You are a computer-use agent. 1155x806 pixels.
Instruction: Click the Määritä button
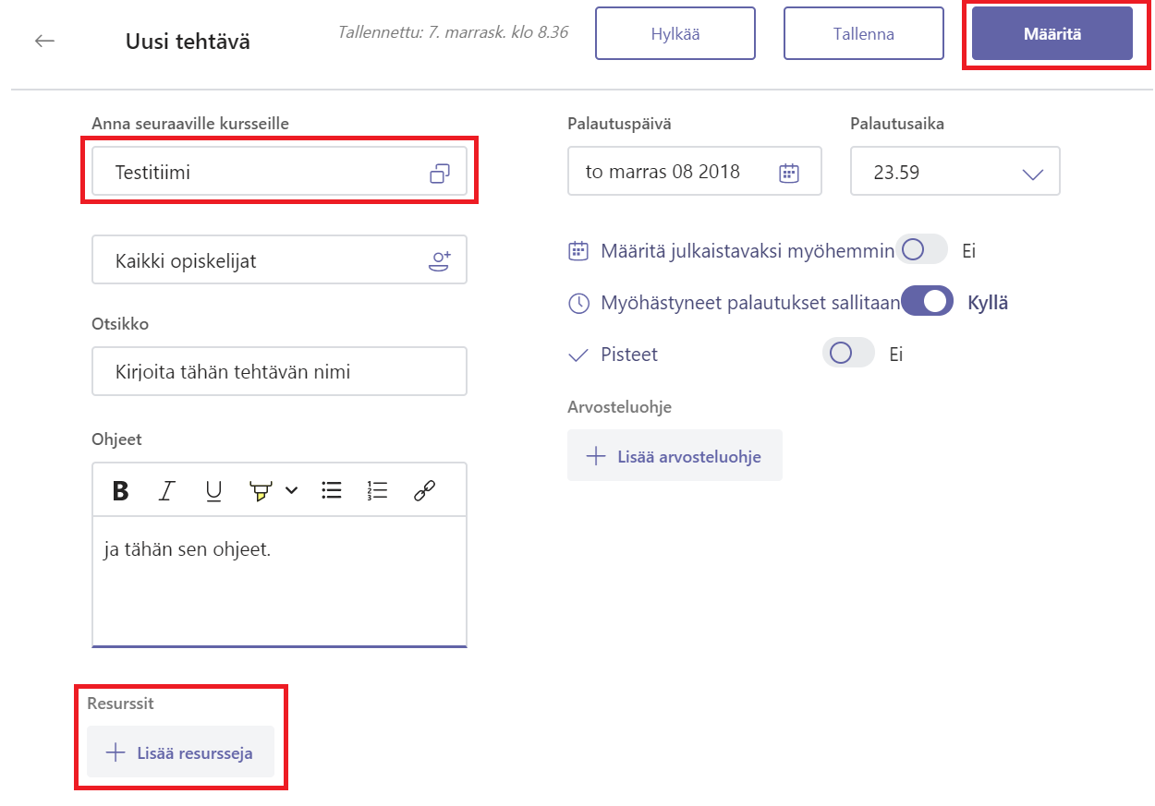tap(1052, 34)
